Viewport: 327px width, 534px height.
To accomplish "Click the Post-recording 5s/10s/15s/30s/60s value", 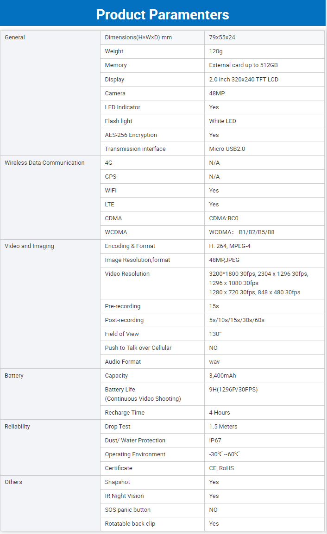I will [237, 320].
